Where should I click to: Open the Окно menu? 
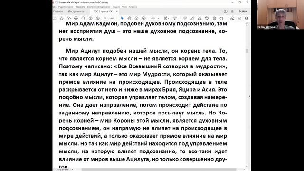click(124, 7)
